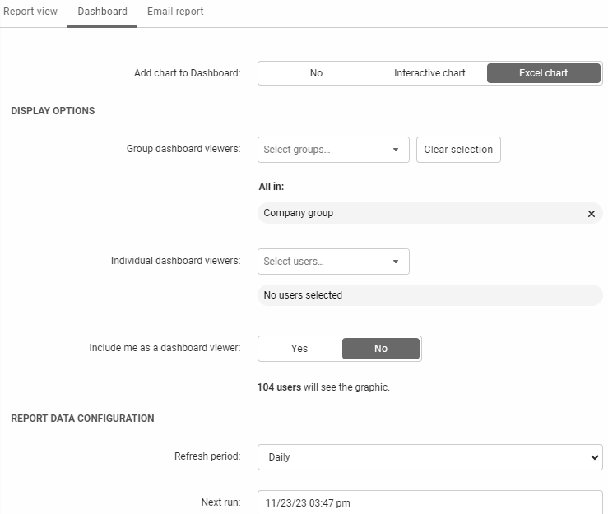Open the Refresh period Daily dropdown
The image size is (608, 514).
pyautogui.click(x=429, y=457)
